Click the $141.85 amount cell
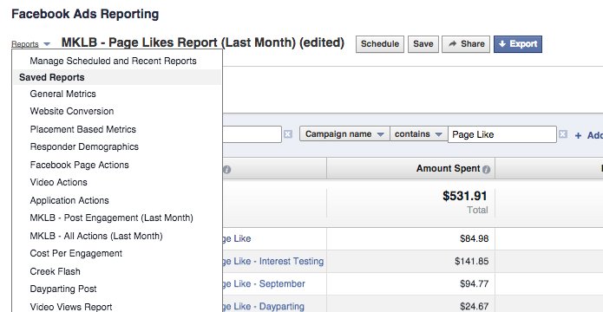 [471, 261]
